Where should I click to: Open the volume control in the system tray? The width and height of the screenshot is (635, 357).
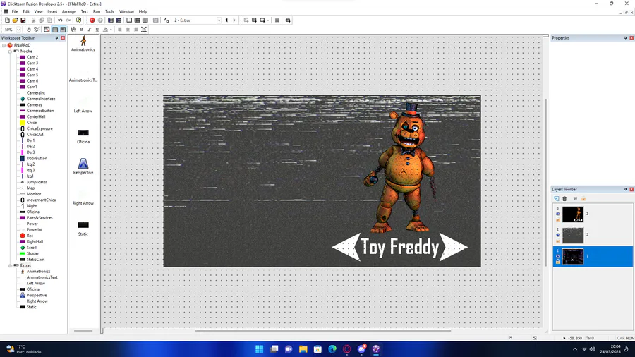pyautogui.click(x=592, y=349)
